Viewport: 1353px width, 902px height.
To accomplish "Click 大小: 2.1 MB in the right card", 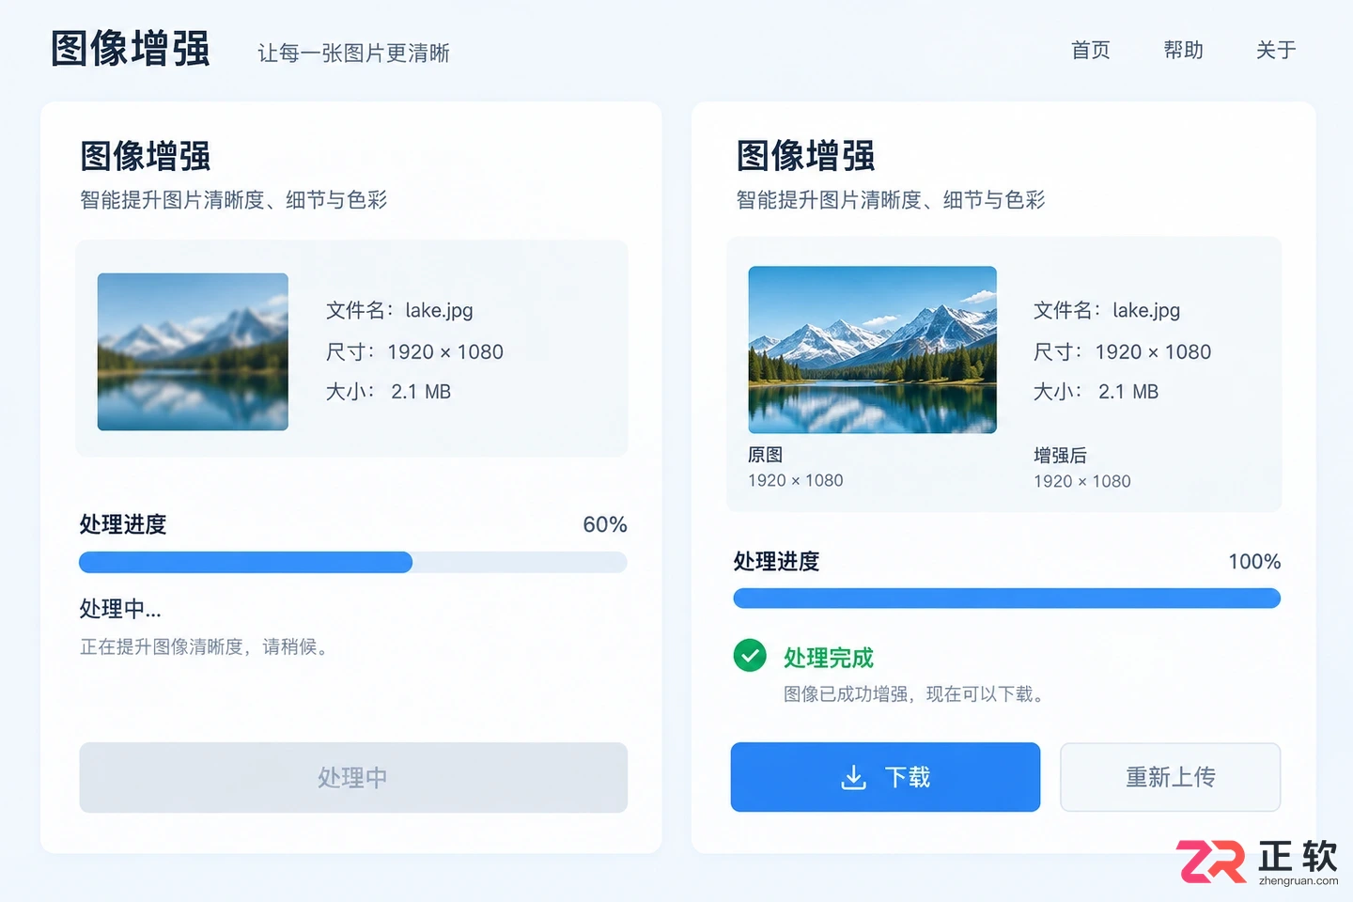I will [x=1096, y=392].
